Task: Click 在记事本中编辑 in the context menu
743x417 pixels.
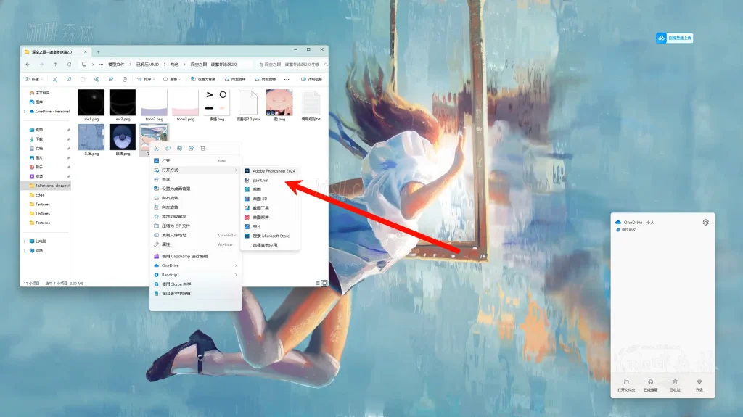Action: tap(195, 293)
